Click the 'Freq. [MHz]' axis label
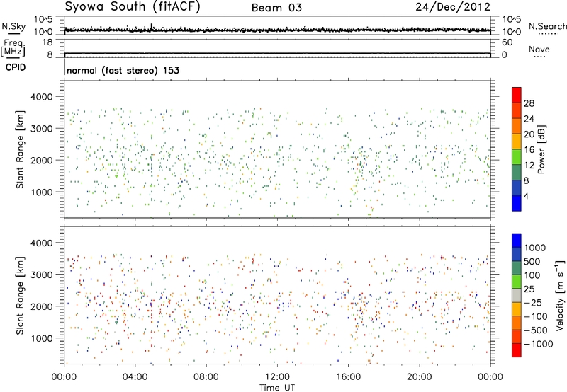Viewport: 567px width, 392px height. (x=13, y=48)
